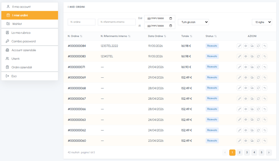This screenshot has height=161, width=279.
Task: Click the I MIEI ORDINI panel heading
Action: [x=76, y=7]
